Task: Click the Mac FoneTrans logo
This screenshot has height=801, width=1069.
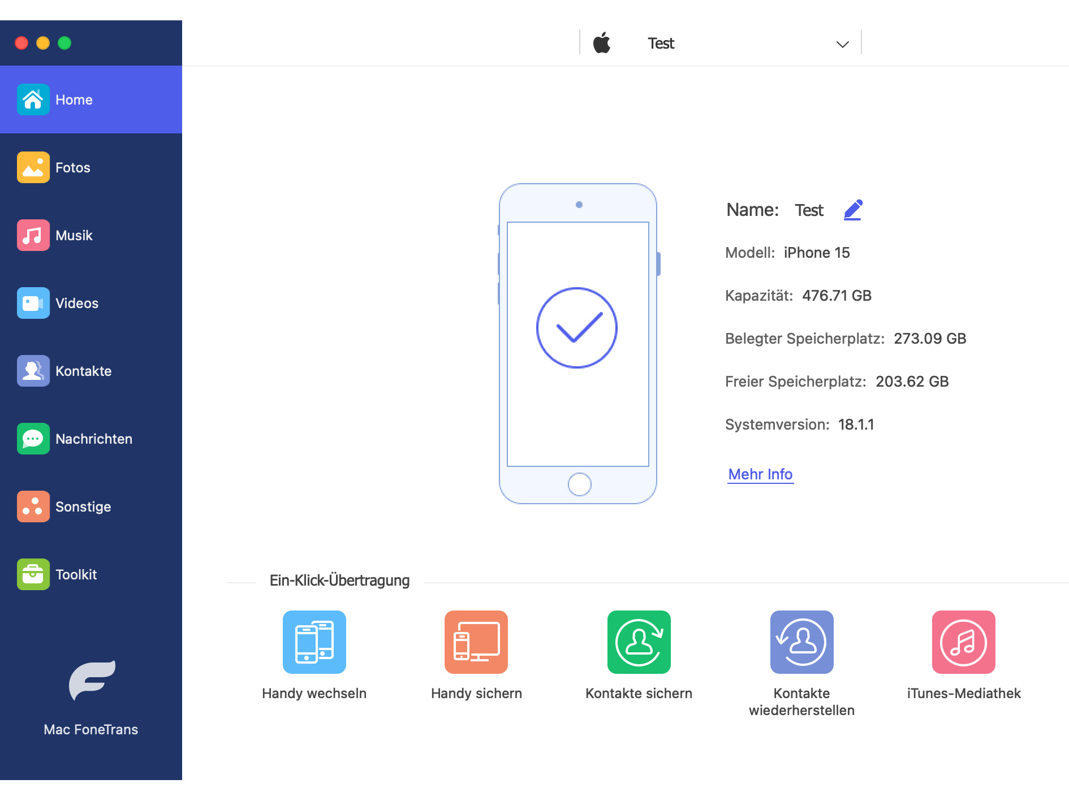Action: pos(92,681)
